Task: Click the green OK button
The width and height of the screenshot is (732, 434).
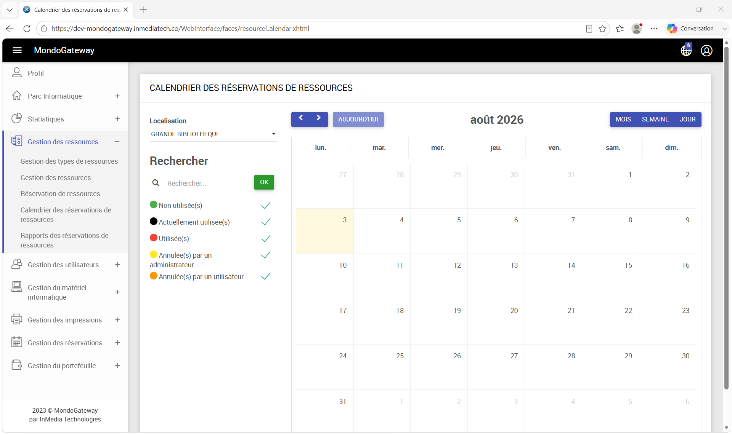Action: click(264, 182)
